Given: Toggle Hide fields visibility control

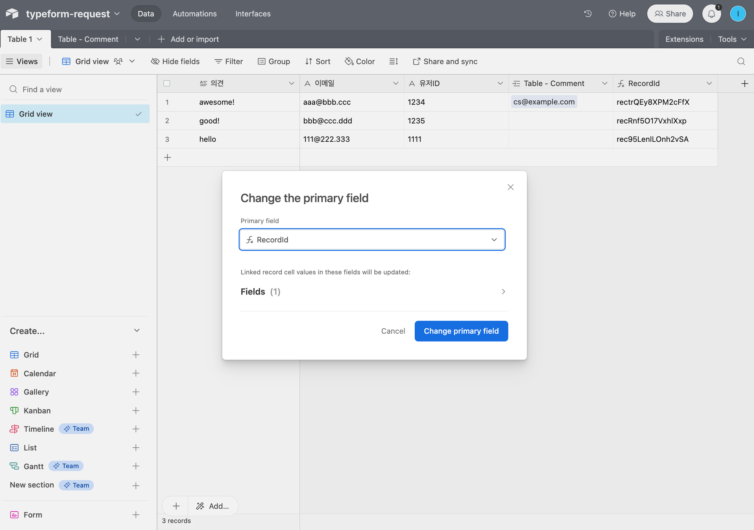Looking at the screenshot, I should (175, 61).
